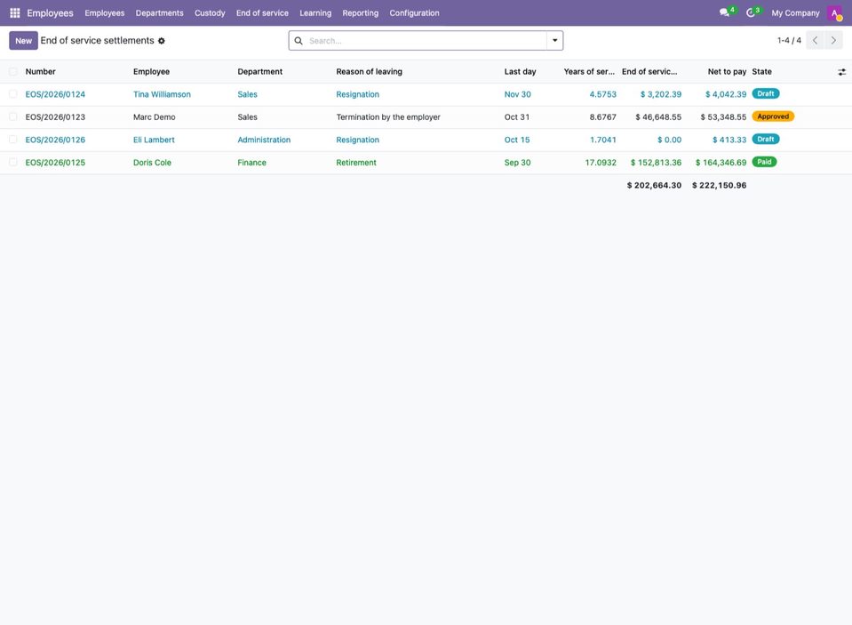Open the Configuration menu
Screen dimensions: 852x625
(x=414, y=13)
